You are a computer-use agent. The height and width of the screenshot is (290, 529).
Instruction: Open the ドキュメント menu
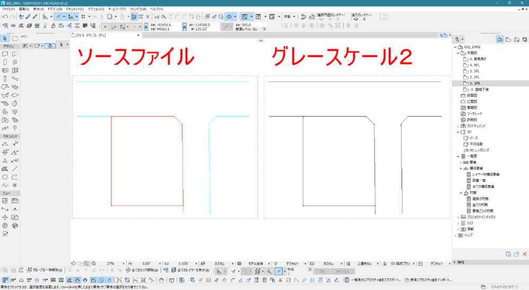[x=75, y=9]
